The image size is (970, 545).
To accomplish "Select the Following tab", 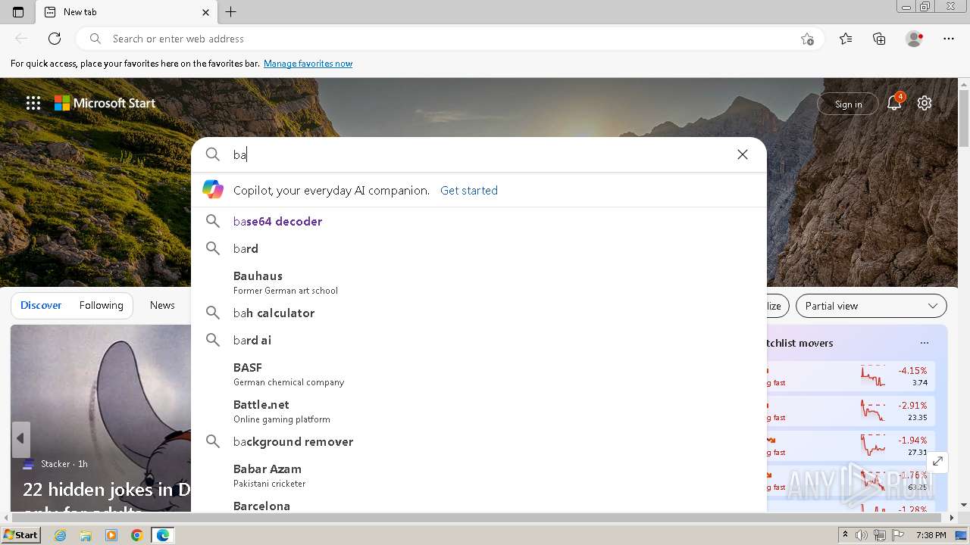I will point(101,305).
